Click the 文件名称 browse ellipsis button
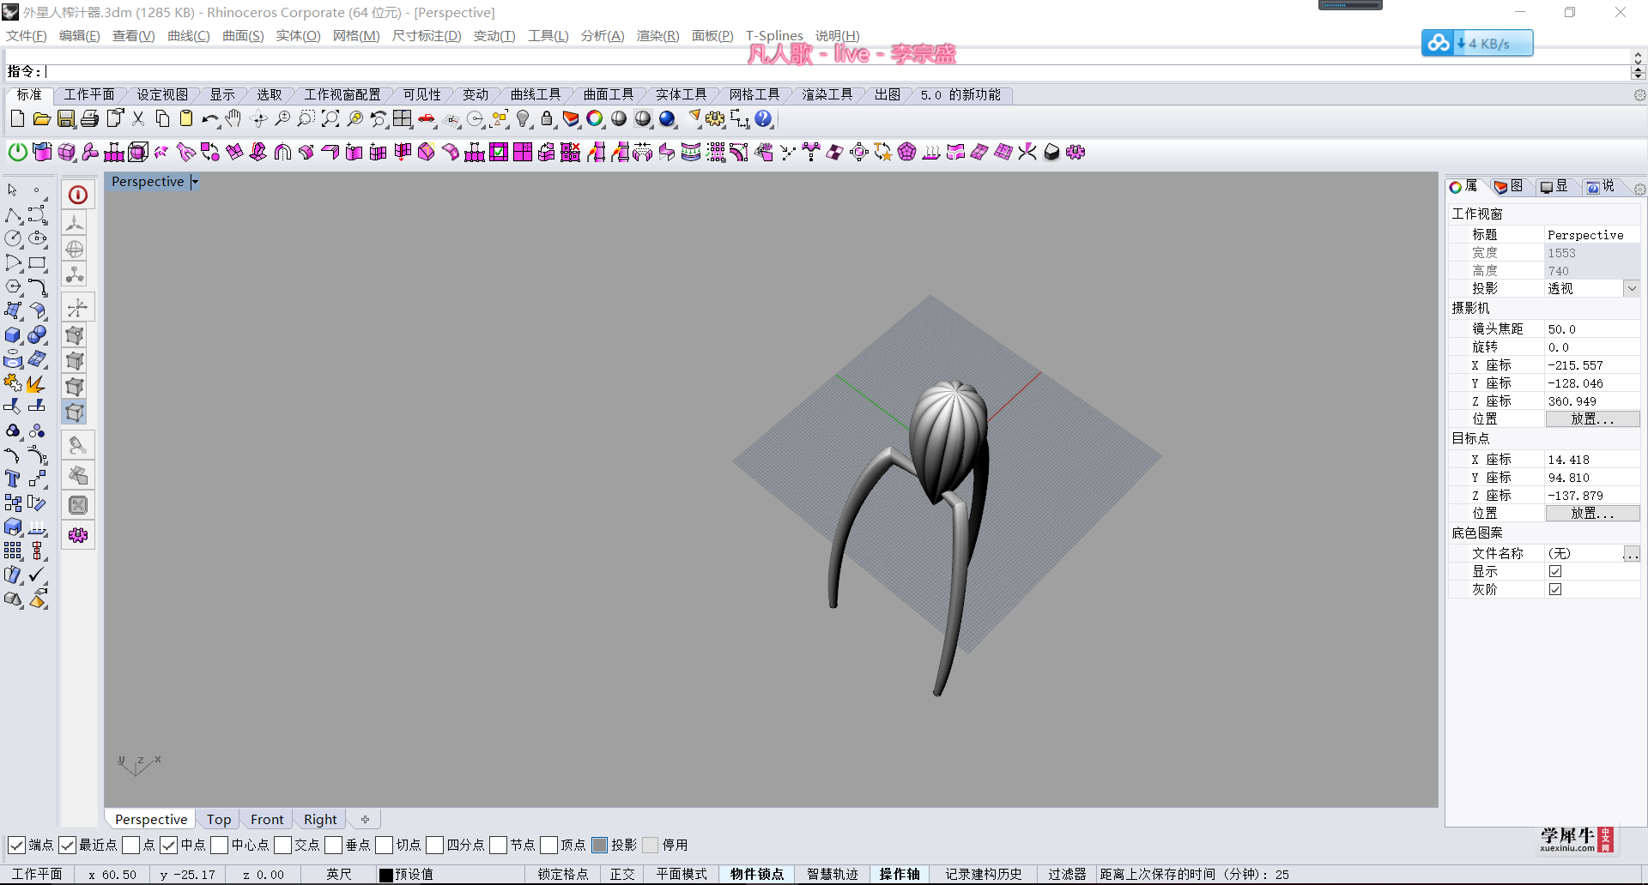 (x=1632, y=554)
